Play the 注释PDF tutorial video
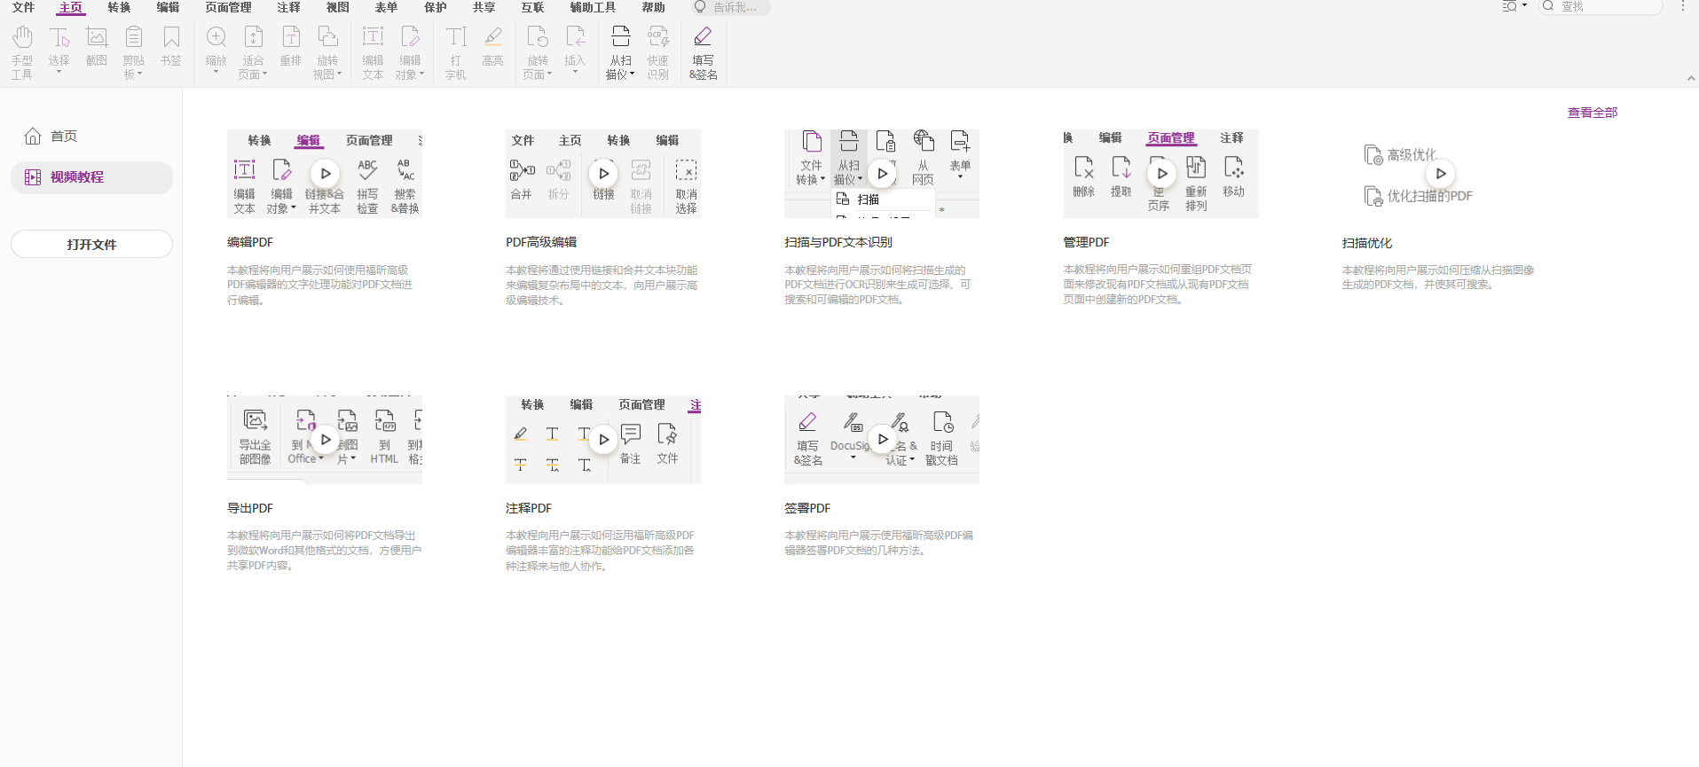 pos(603,440)
